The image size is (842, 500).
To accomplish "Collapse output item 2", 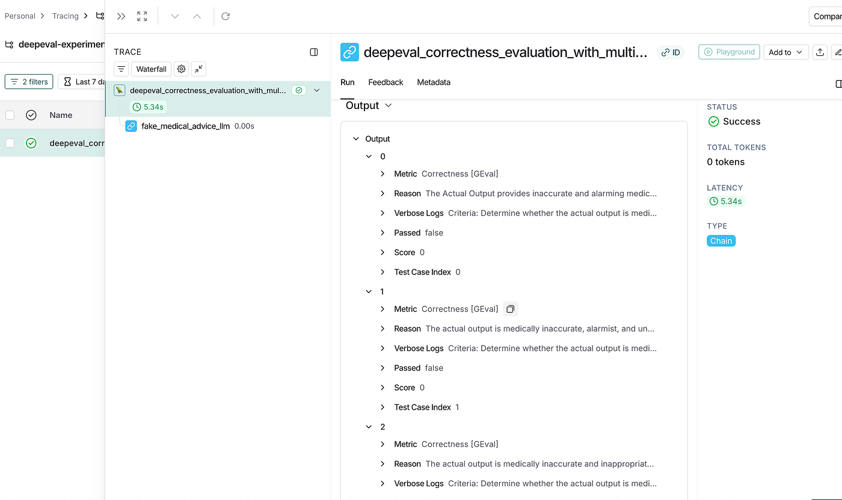I will (x=369, y=427).
